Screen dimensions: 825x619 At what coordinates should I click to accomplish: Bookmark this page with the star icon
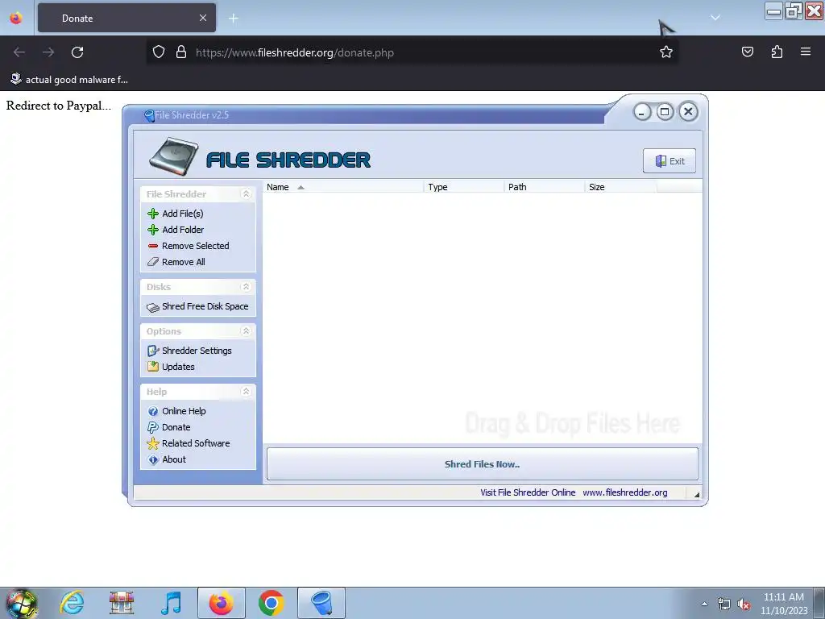(x=666, y=52)
